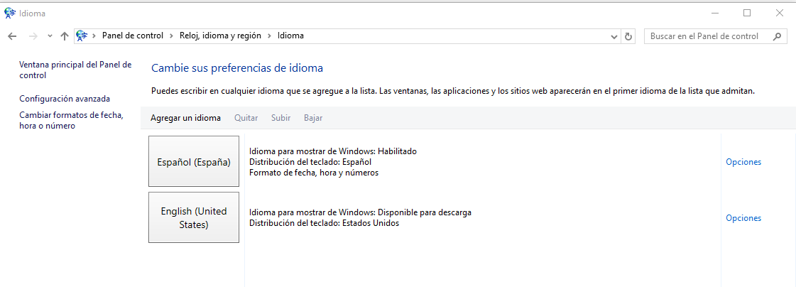Expand the address bar history dropdown
Screen dimensions: 796x287
point(614,36)
